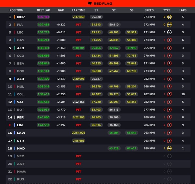Click PIA's best lap 1:37.483
This screenshot has height=184, width=195.
44,24
